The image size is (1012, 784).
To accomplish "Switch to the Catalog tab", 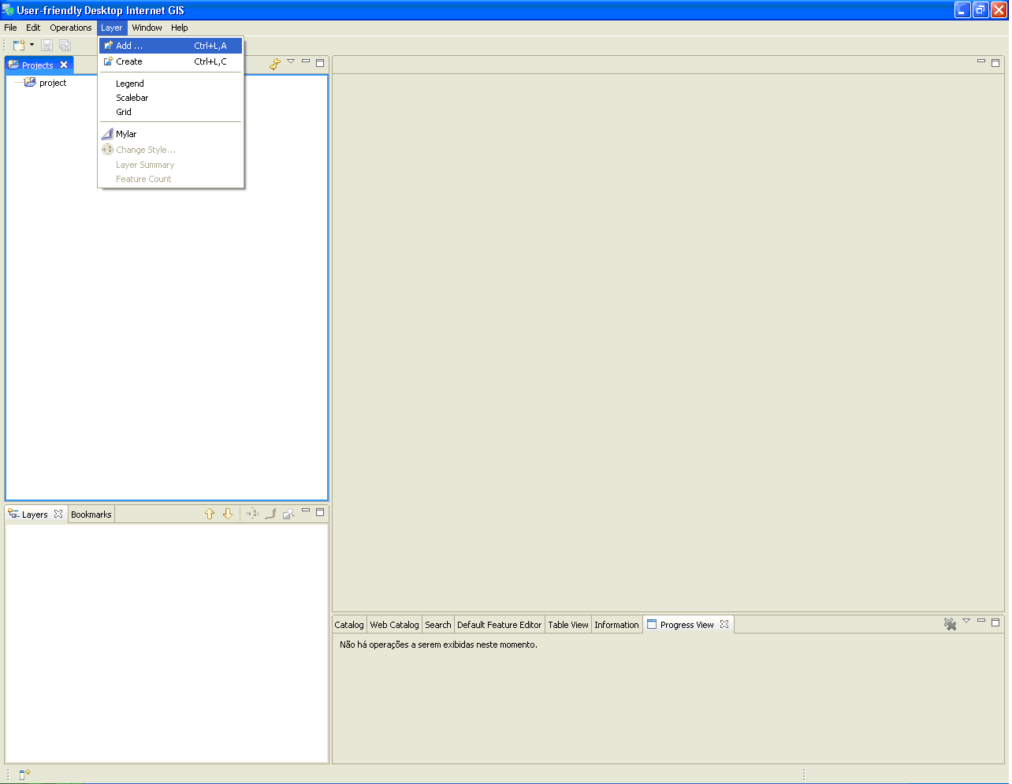I will tap(349, 625).
